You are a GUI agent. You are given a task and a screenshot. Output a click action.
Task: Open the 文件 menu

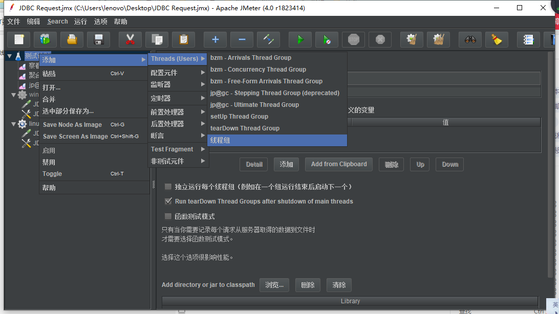13,21
